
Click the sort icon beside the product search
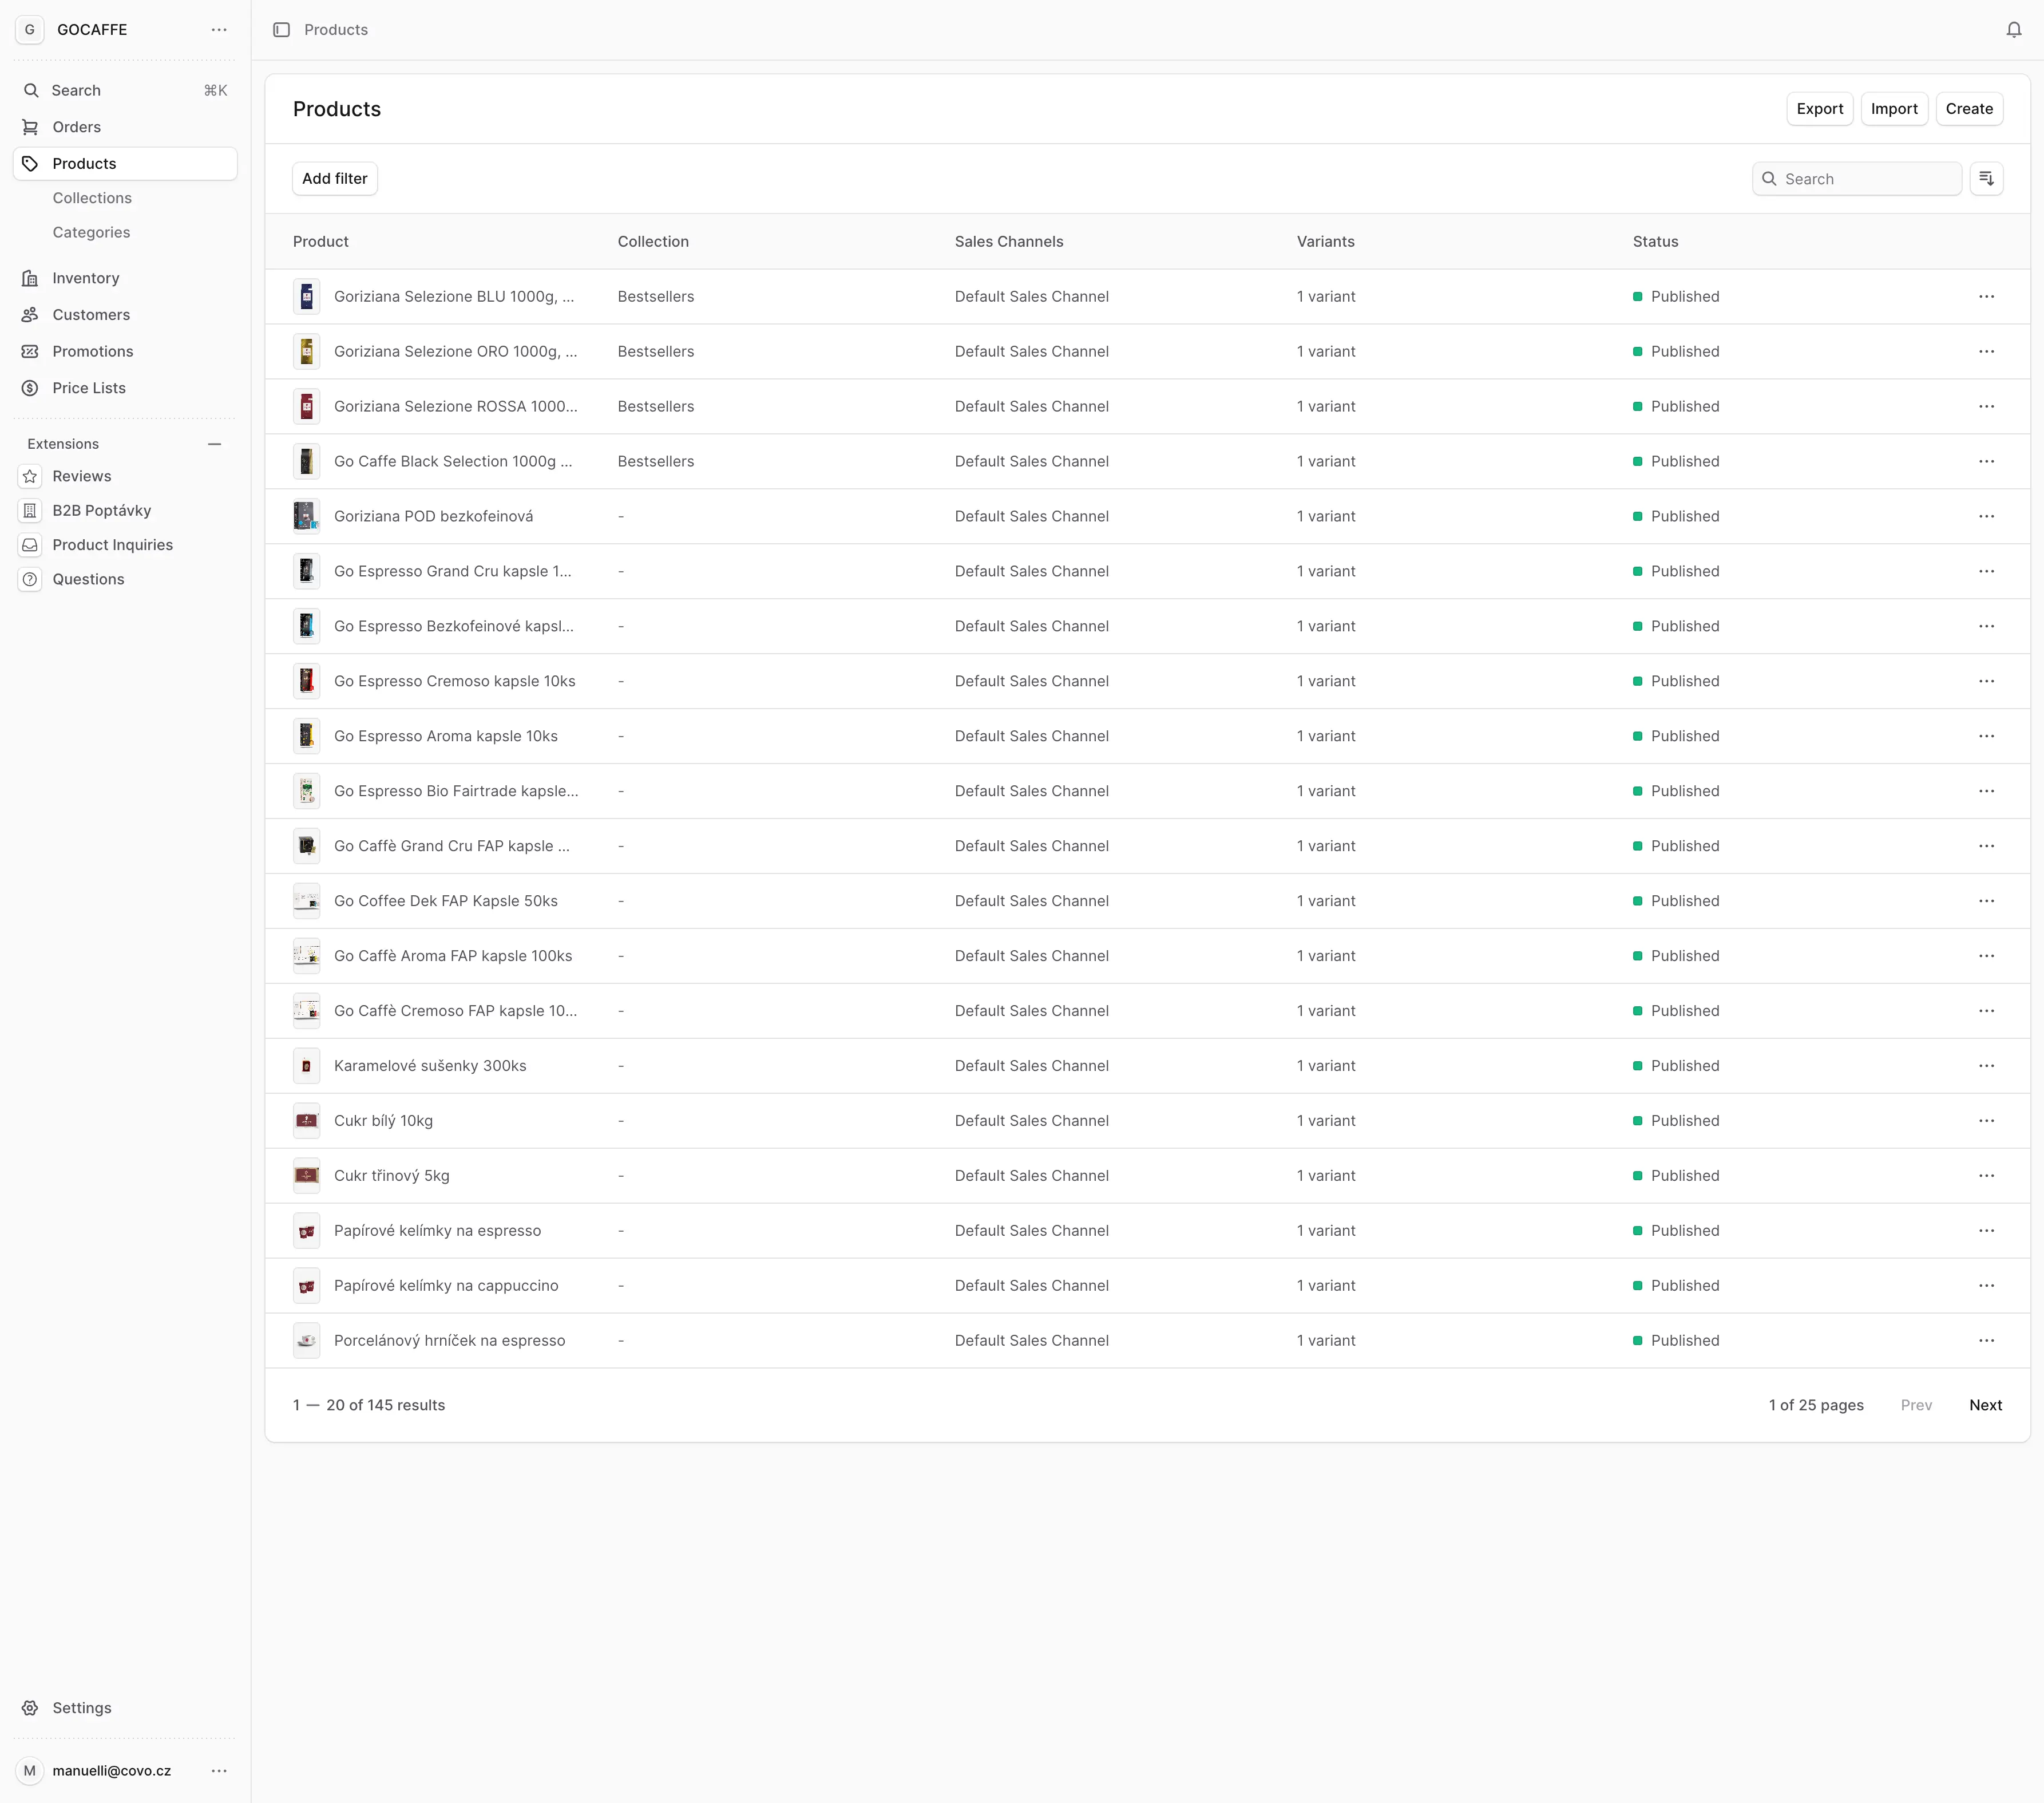click(x=1987, y=178)
